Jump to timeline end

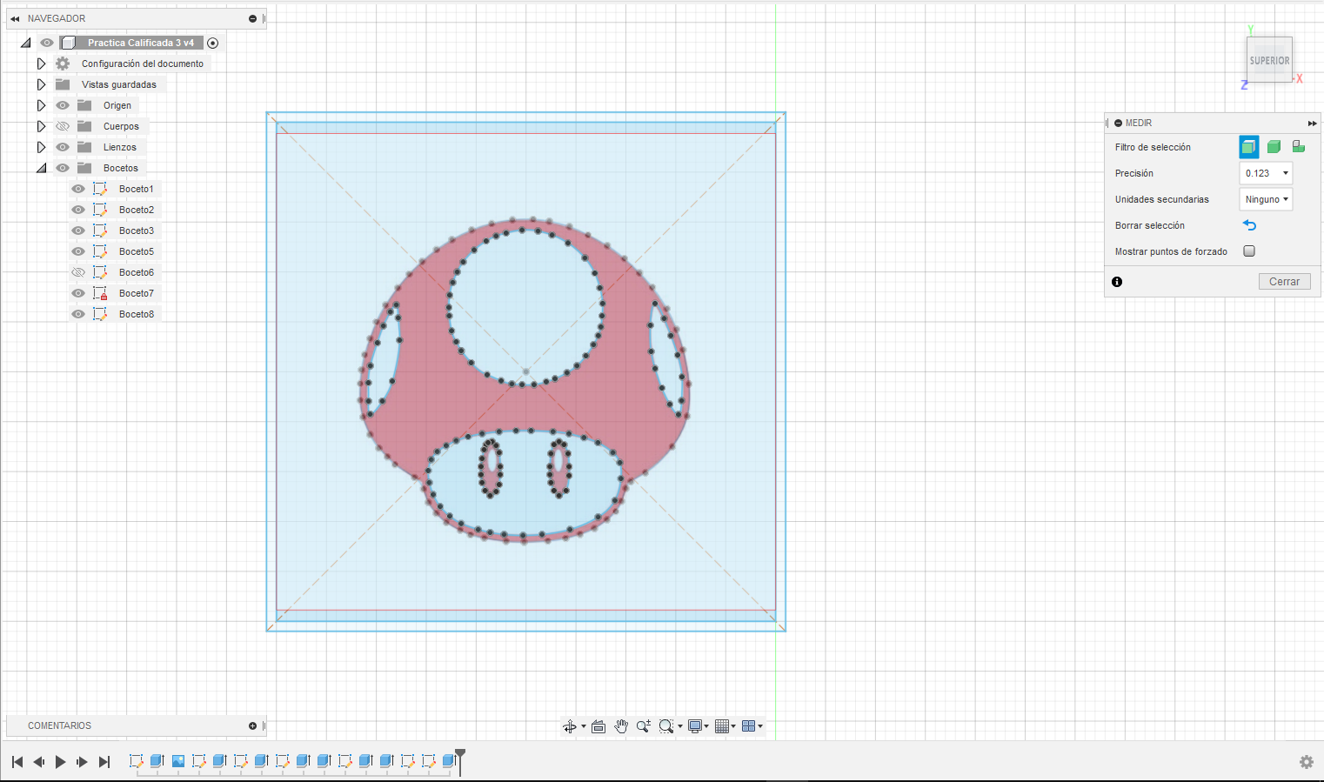(x=104, y=762)
